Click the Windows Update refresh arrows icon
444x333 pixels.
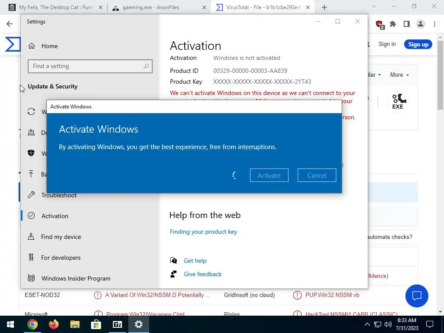tap(31, 111)
